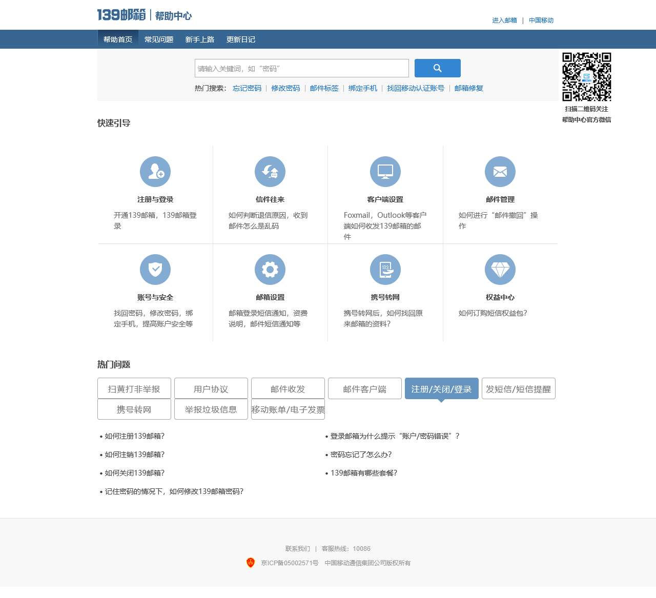
Task: Click description 如何订购短信权益包?
Action: 493,313
